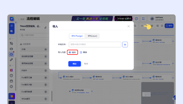Select the 使用其他流程 node on canvas
The image size is (183, 104).
(81, 91)
